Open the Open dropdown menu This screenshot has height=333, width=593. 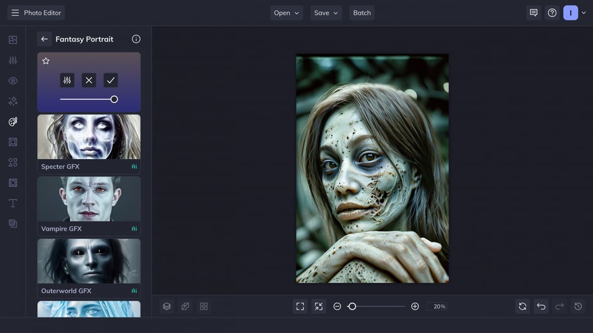[286, 13]
